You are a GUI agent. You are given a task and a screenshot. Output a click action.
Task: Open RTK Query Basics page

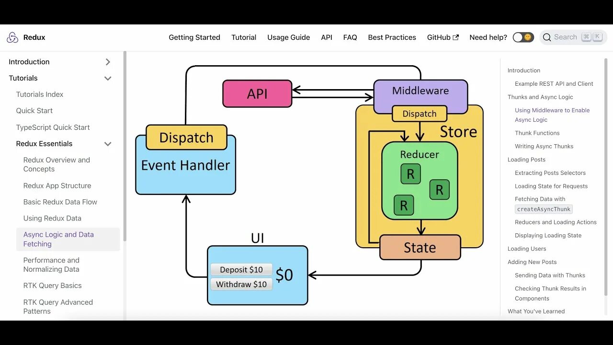(x=53, y=286)
